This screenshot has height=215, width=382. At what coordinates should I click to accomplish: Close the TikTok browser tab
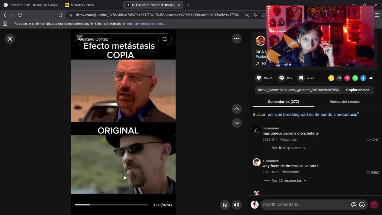[179, 5]
